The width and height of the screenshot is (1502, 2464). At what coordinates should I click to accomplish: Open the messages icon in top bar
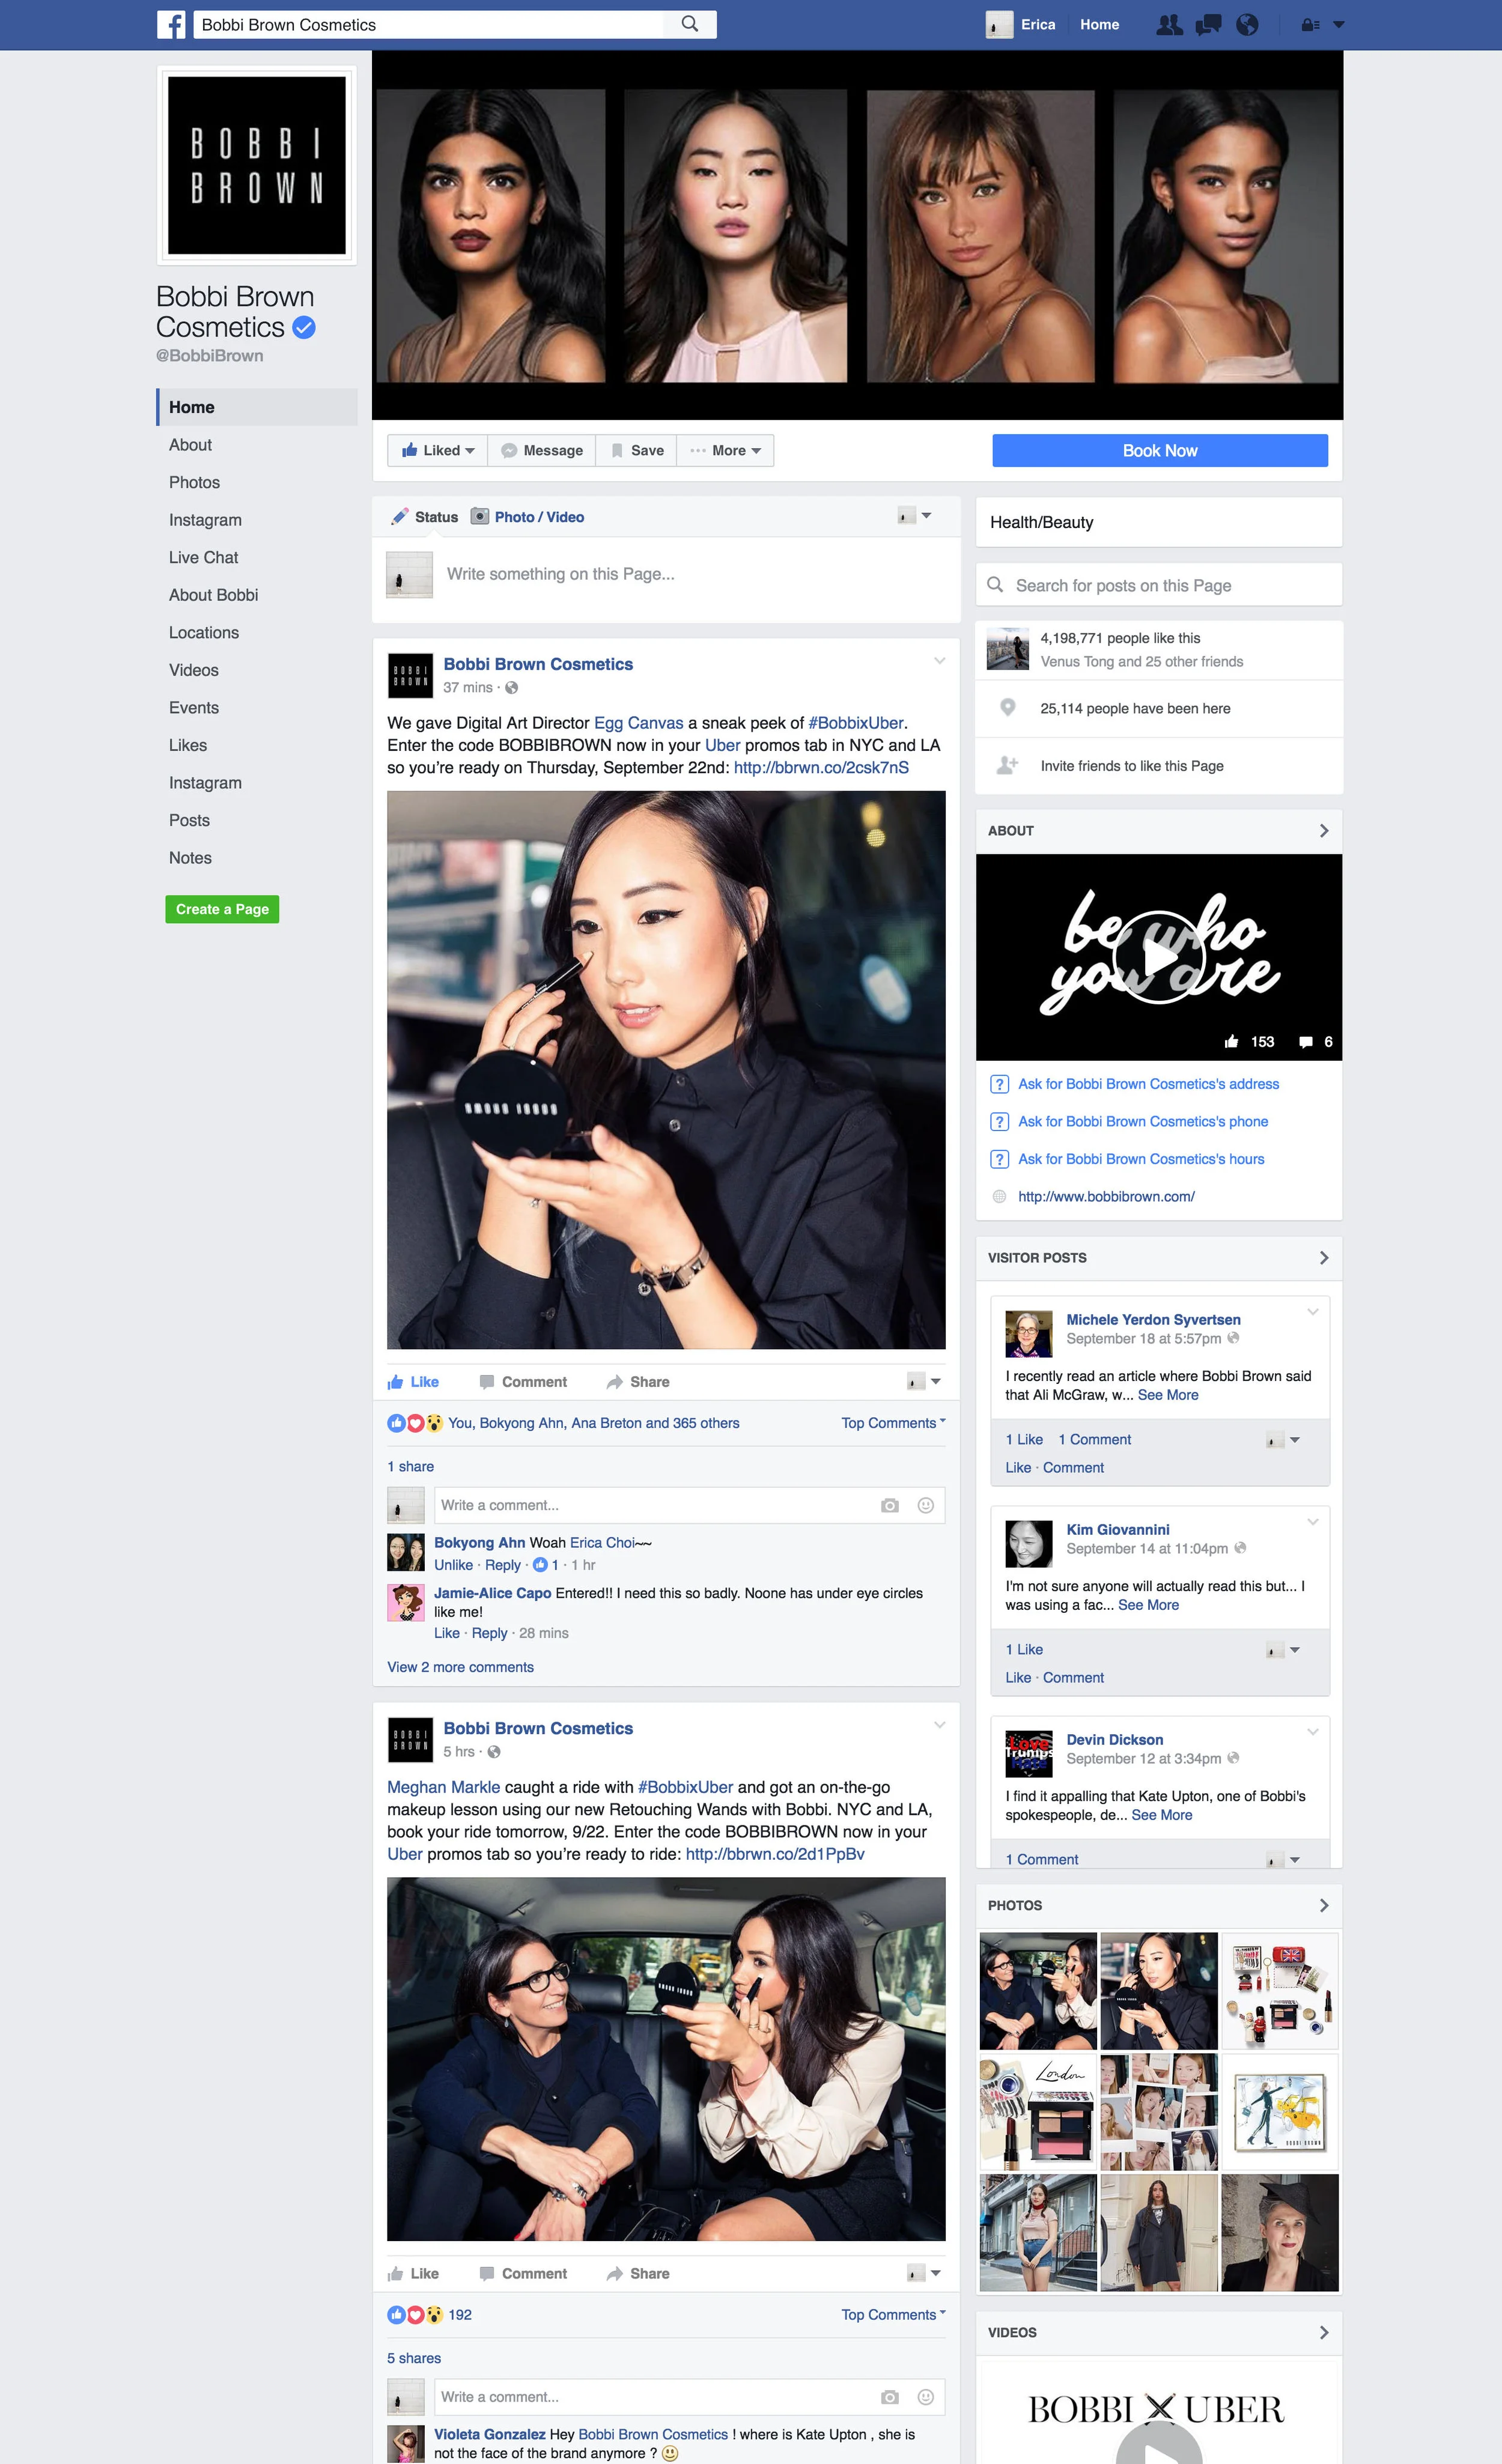click(x=1208, y=25)
